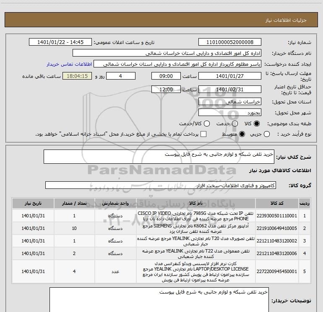The width and height of the screenshot is (323, 312).
Task: Select the خدمت radio button
Action: tap(235, 124)
